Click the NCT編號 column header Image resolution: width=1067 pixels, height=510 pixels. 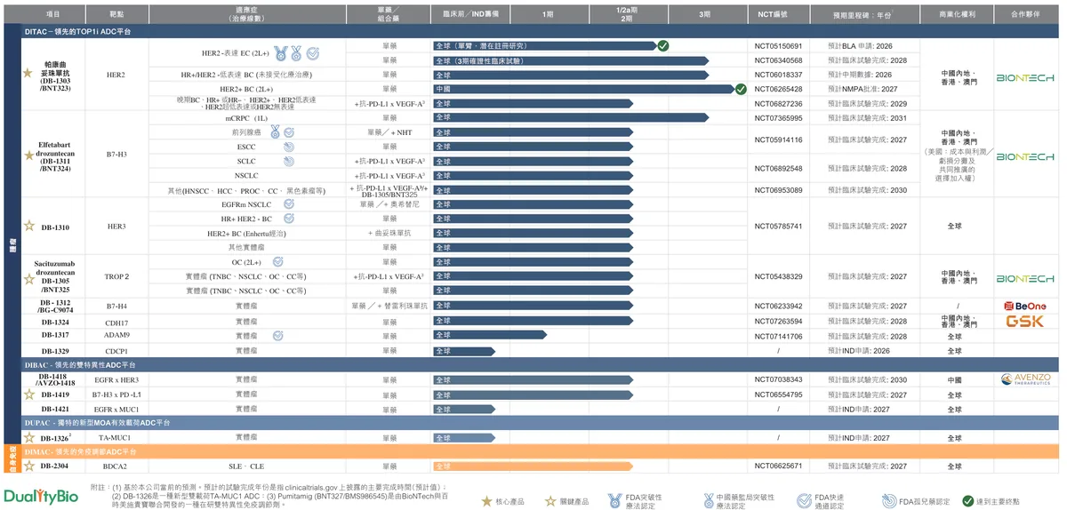772,14
